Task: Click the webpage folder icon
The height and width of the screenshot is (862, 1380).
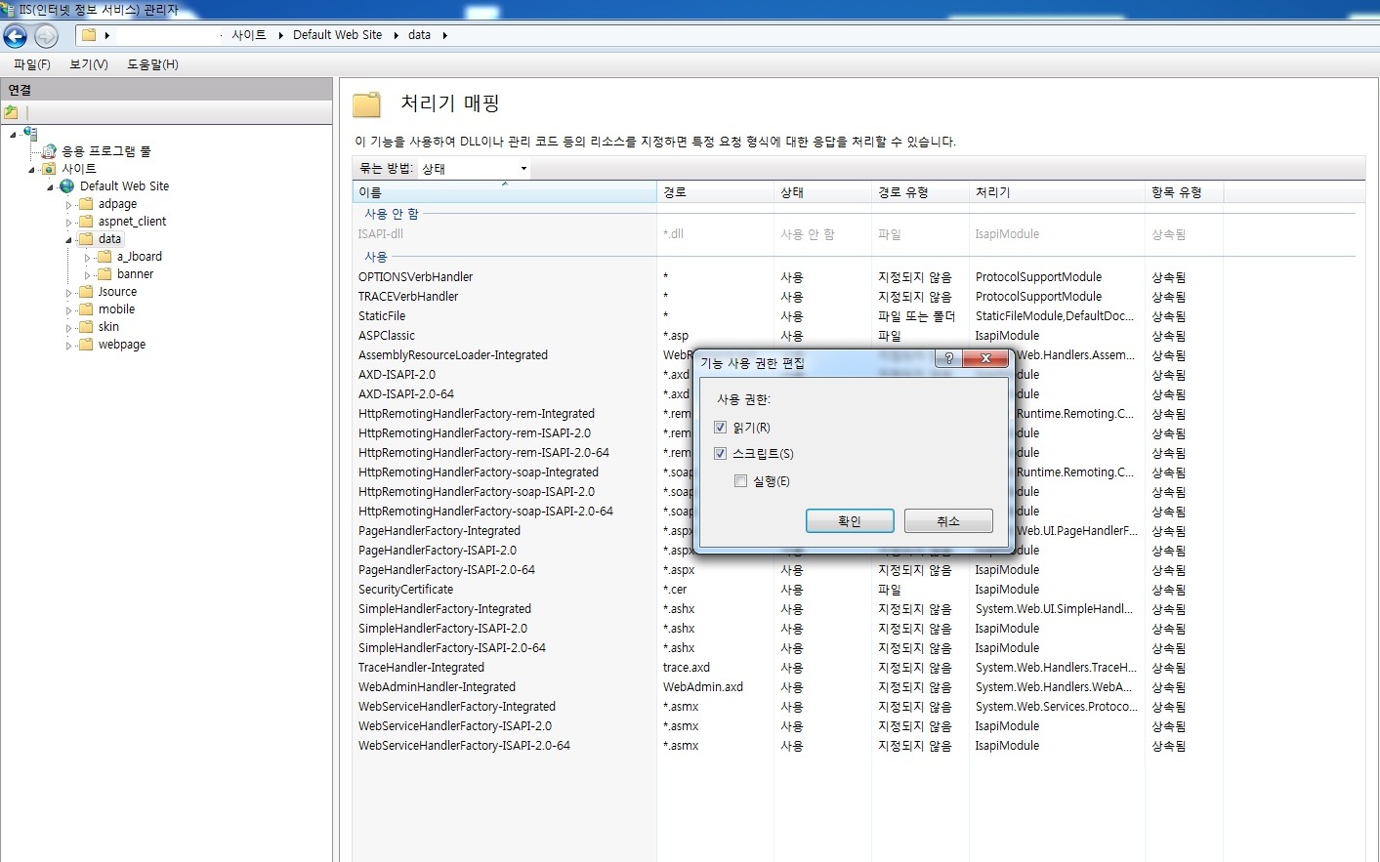Action: click(86, 345)
